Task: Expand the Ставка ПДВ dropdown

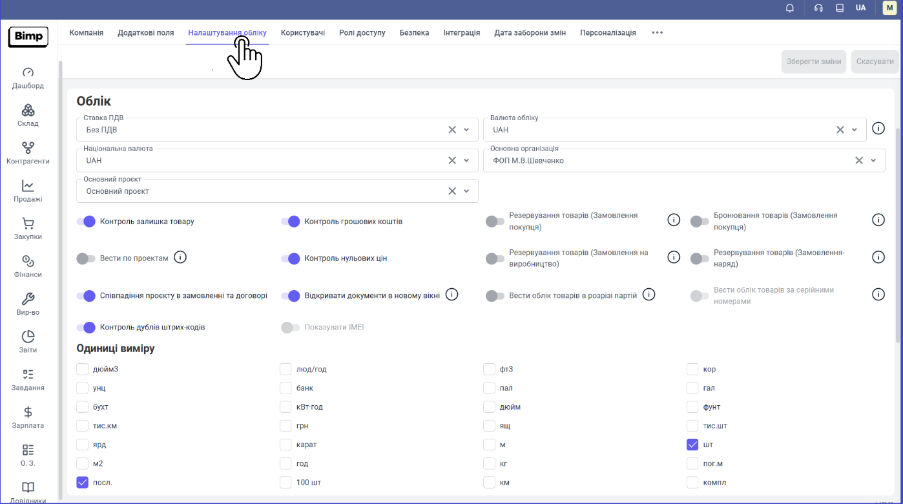Action: [466, 130]
